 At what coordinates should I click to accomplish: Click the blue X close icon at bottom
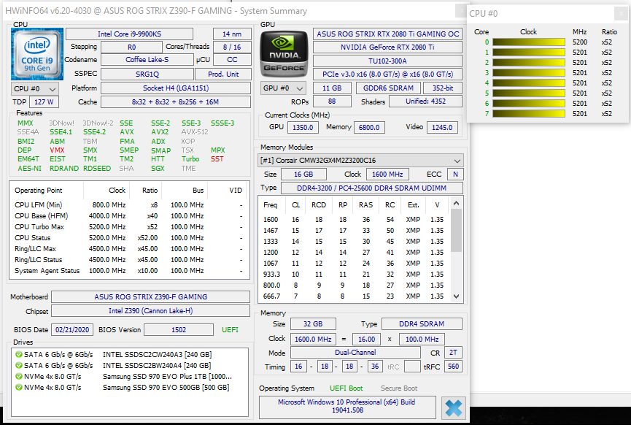[x=454, y=408]
